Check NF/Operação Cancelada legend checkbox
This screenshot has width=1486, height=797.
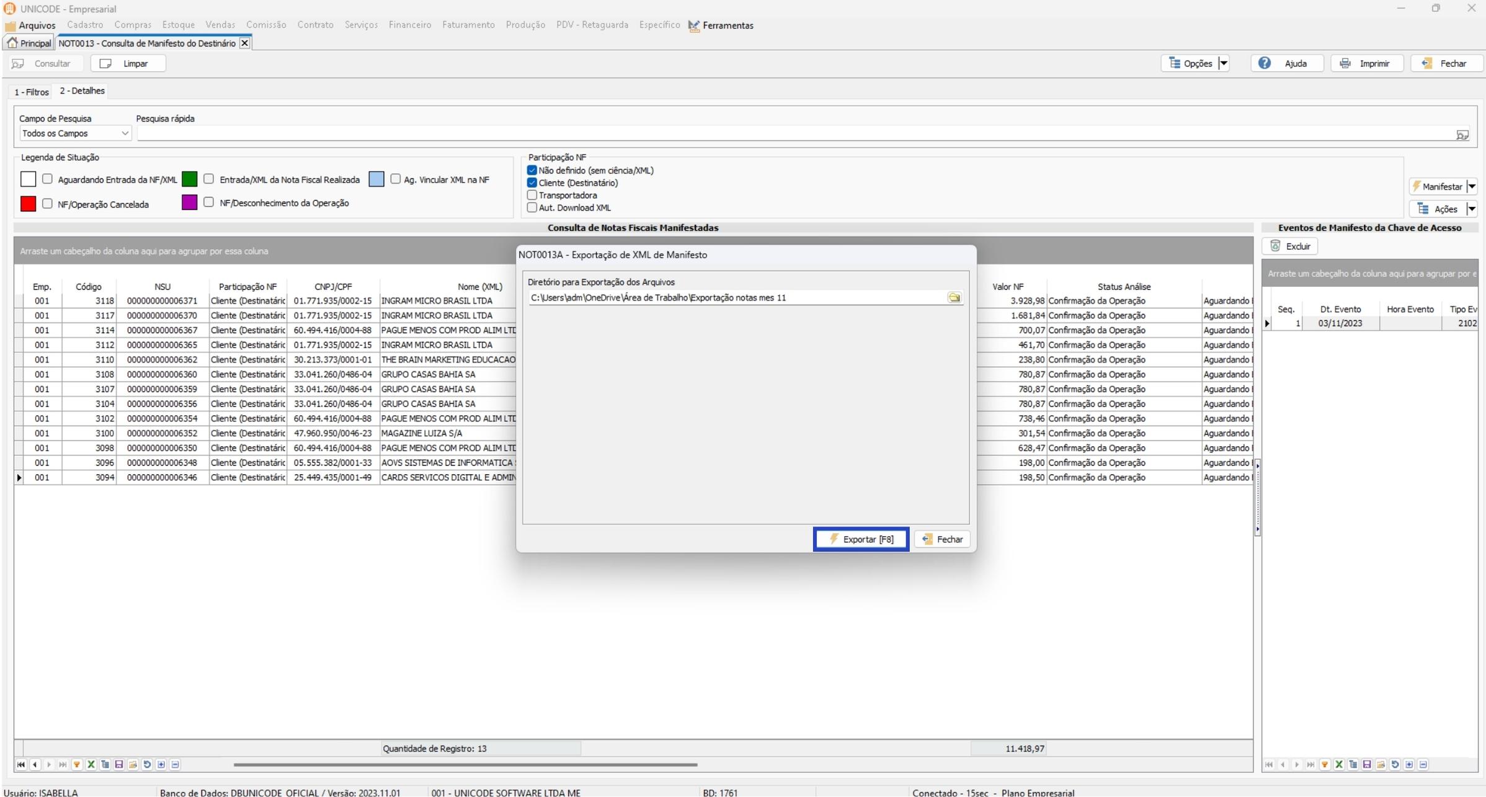(x=47, y=203)
